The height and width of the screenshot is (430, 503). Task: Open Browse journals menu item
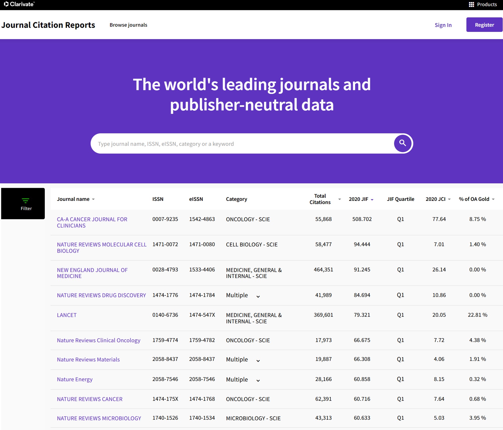[128, 25]
